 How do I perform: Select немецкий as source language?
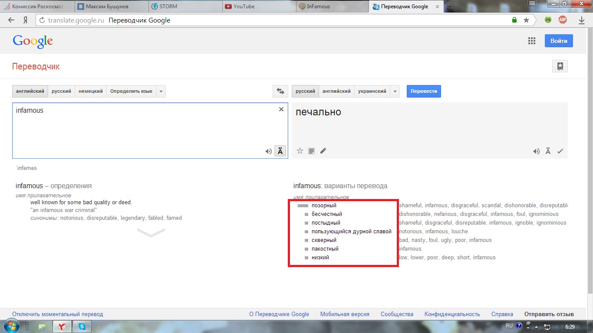[91, 91]
